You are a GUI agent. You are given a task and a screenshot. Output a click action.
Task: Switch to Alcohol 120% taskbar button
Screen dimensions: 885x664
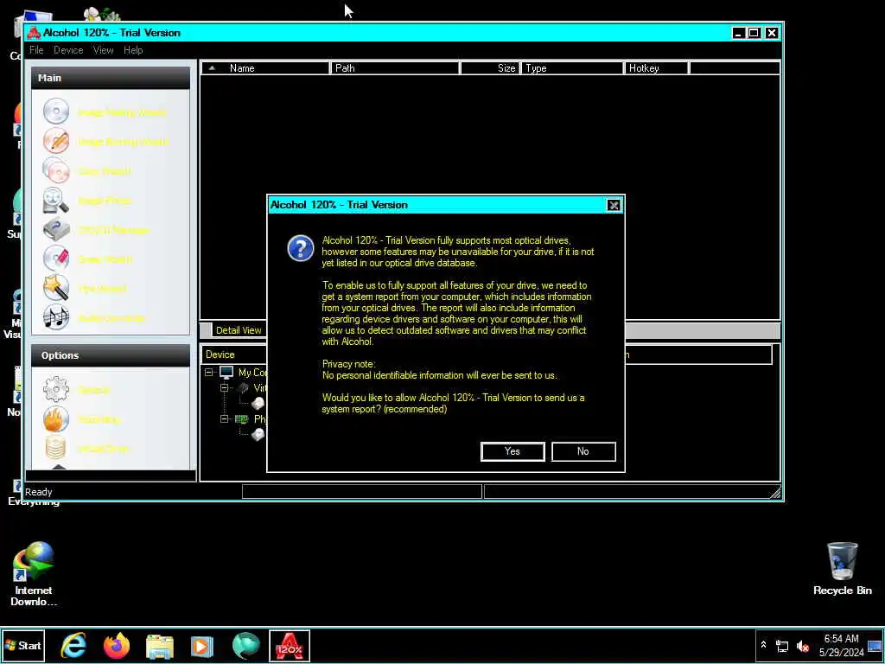click(290, 646)
